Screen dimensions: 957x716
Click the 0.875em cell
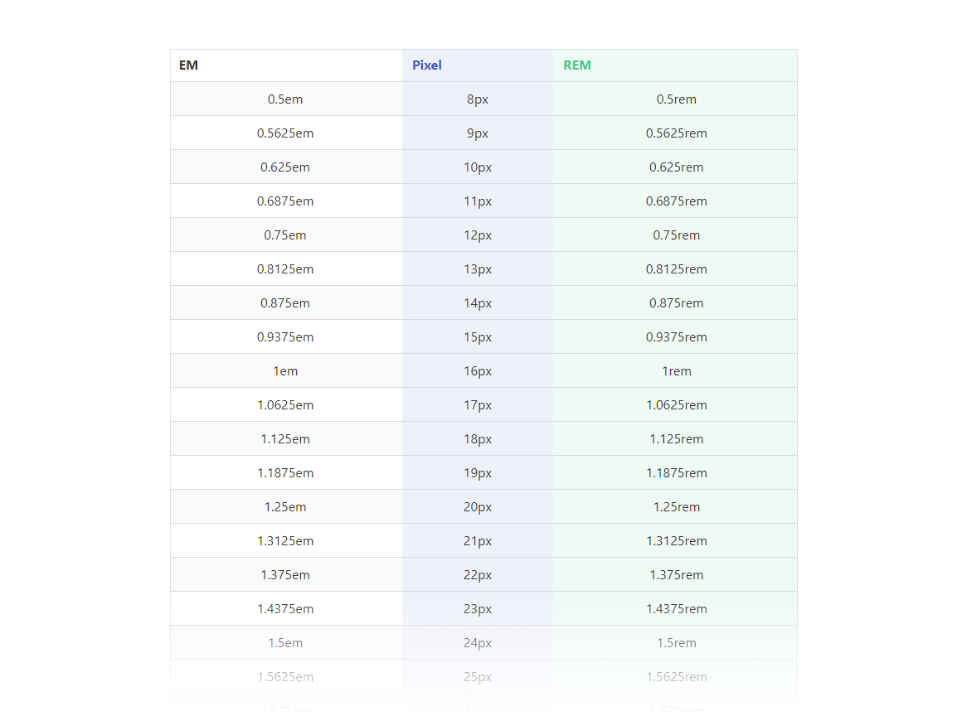pyautogui.click(x=285, y=303)
